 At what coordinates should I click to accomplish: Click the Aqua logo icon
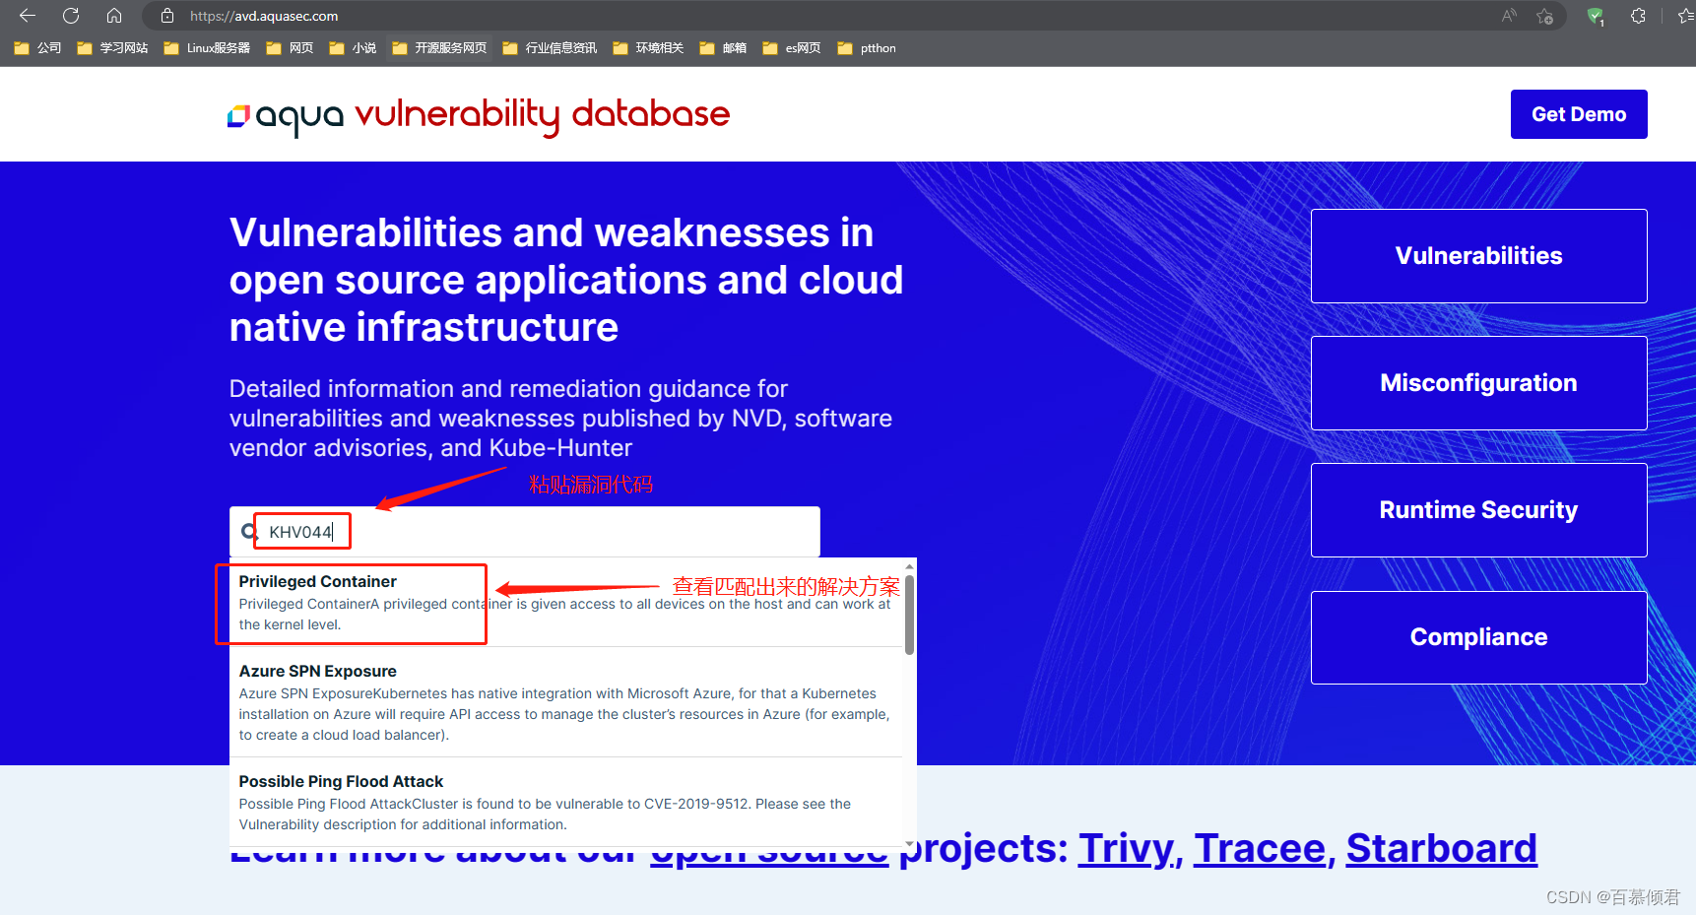238,116
